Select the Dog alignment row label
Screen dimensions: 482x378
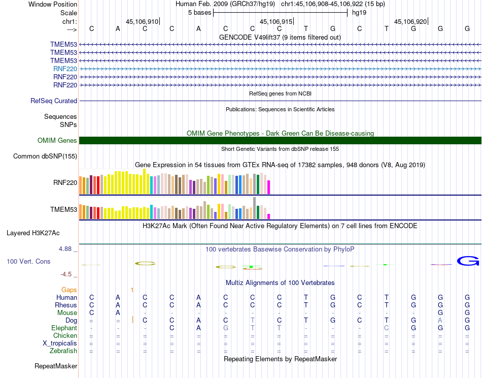click(x=72, y=321)
